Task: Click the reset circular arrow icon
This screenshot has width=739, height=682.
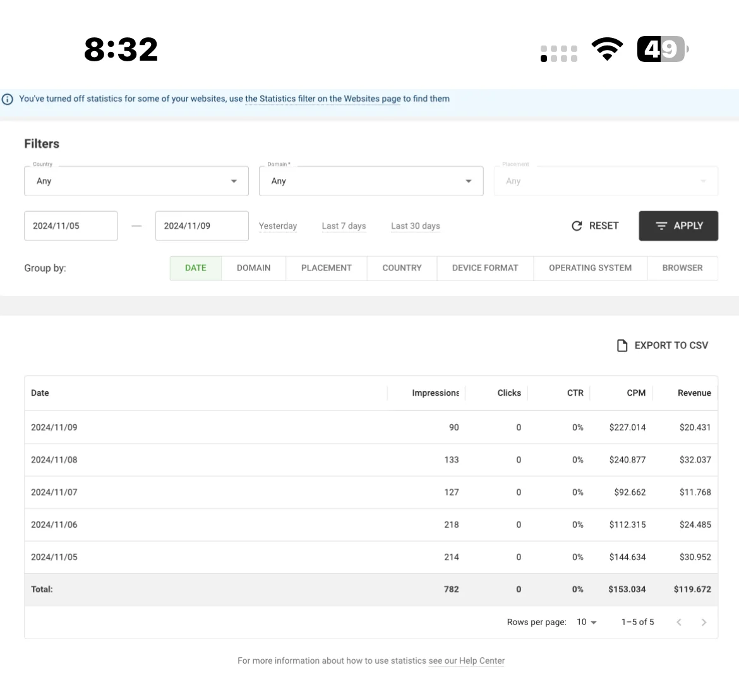Action: [x=577, y=226]
